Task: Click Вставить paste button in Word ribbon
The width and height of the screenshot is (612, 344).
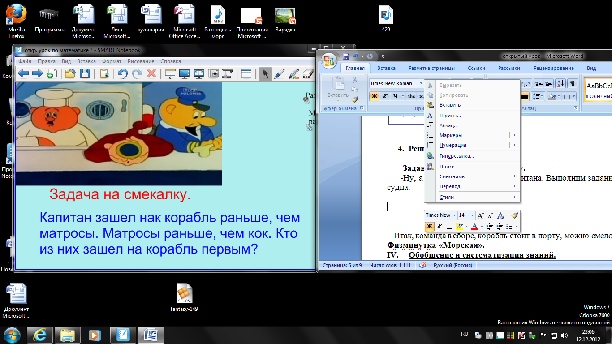Action: tap(338, 88)
